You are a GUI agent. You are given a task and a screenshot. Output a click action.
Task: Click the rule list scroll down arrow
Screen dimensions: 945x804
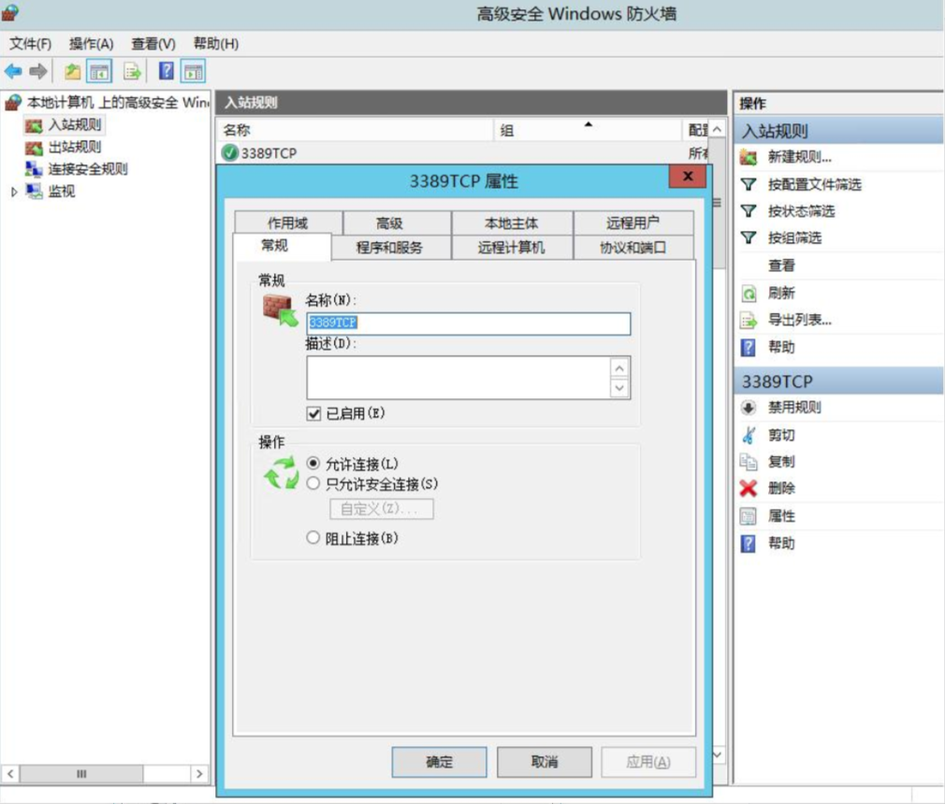click(718, 754)
